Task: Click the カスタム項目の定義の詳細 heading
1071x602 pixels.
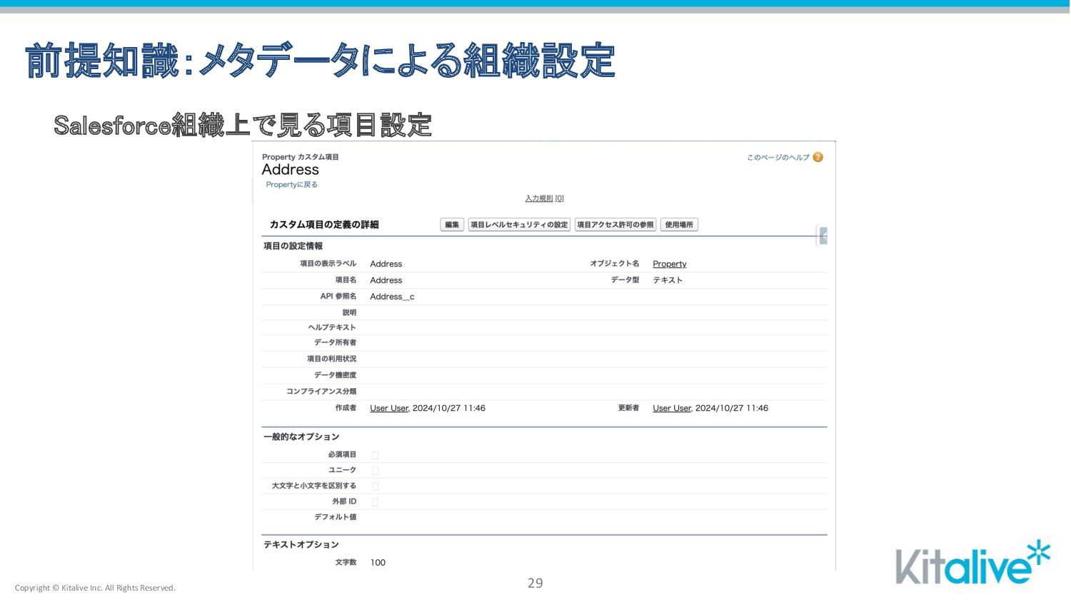Action: point(324,225)
